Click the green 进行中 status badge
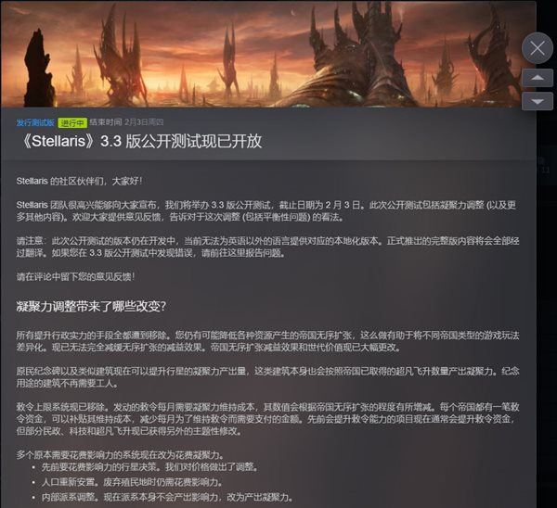Image resolution: width=557 pixels, height=508 pixels. point(72,122)
